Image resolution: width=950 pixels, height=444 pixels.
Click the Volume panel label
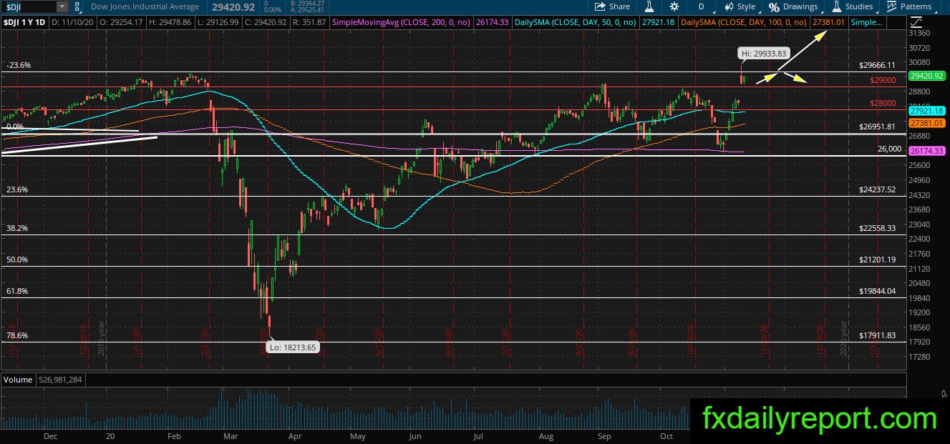[x=17, y=379]
